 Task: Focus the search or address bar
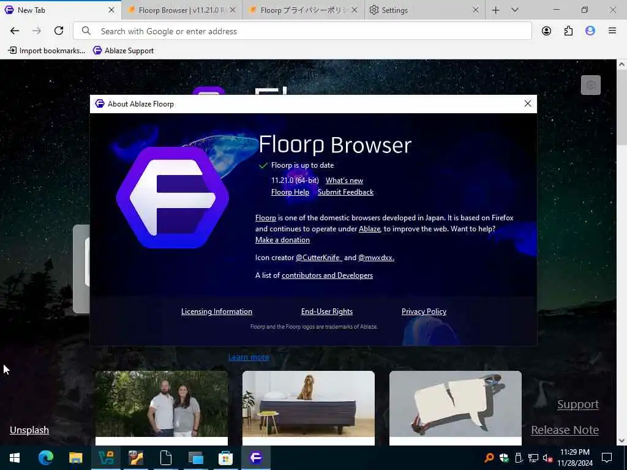[302, 31]
